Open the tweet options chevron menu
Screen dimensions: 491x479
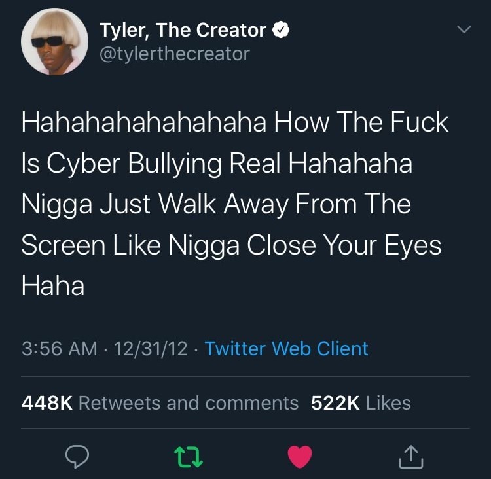tap(464, 29)
